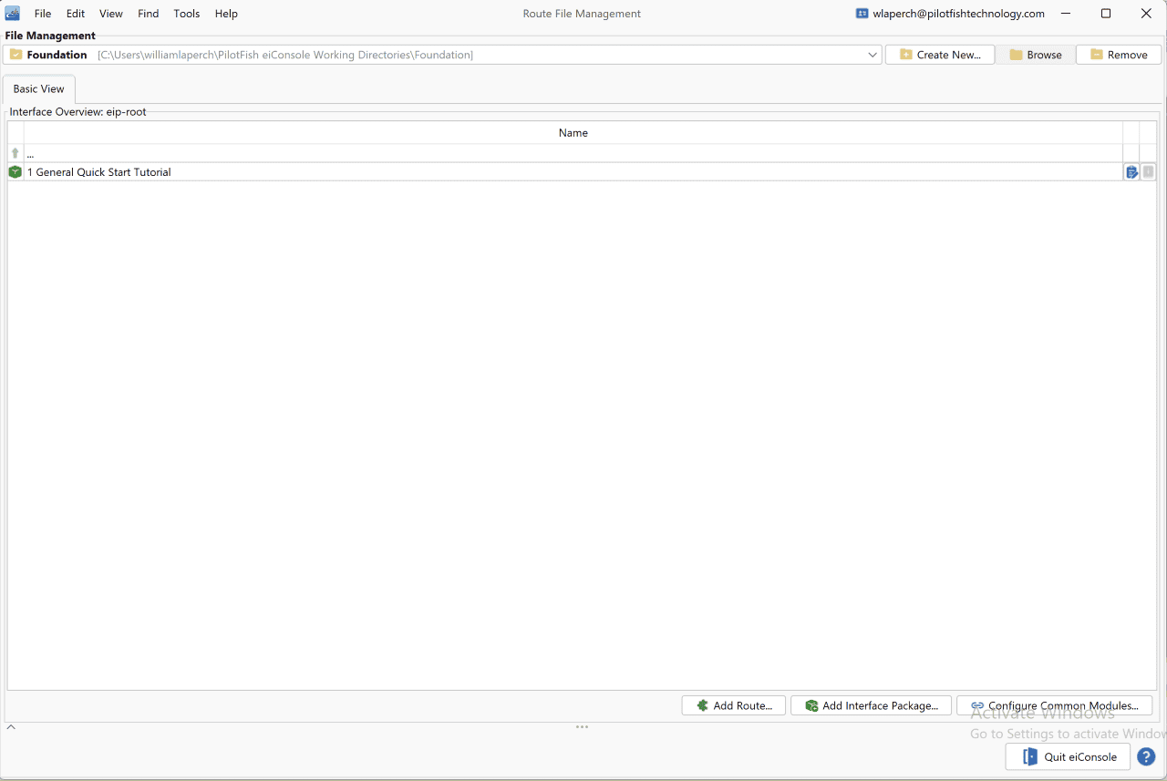The image size is (1167, 781).
Task: Open the File menu
Action: tap(43, 14)
